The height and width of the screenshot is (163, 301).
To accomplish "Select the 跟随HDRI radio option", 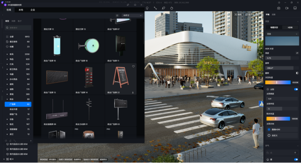I will (269, 129).
